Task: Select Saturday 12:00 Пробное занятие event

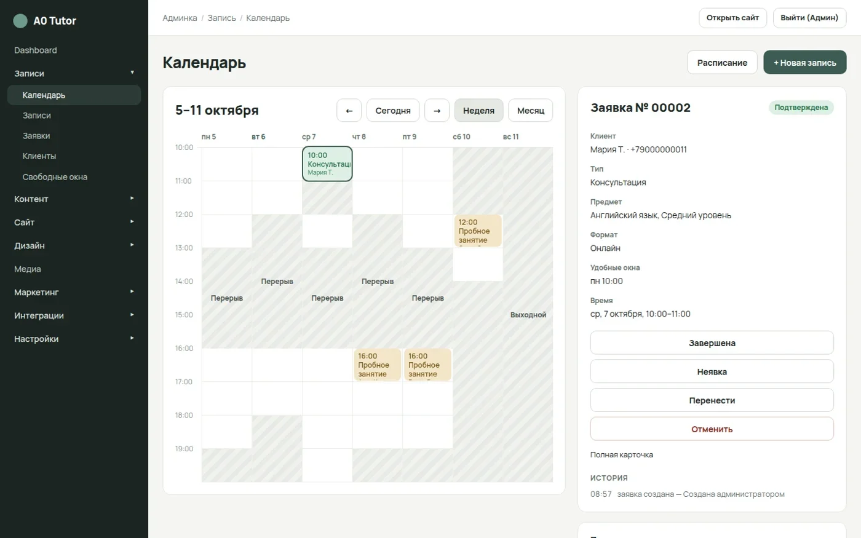Action: pos(478,231)
